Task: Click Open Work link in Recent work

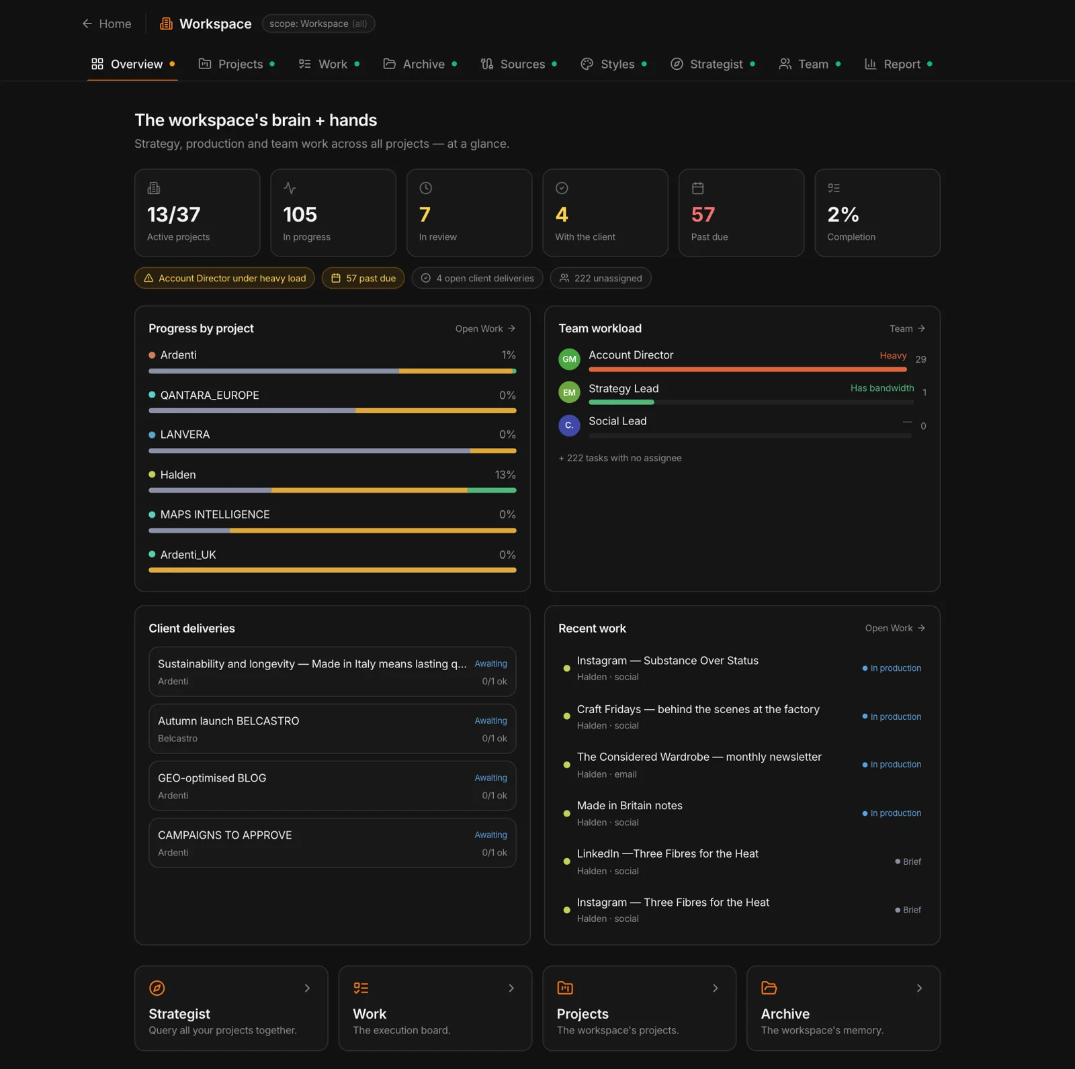Action: (x=895, y=628)
